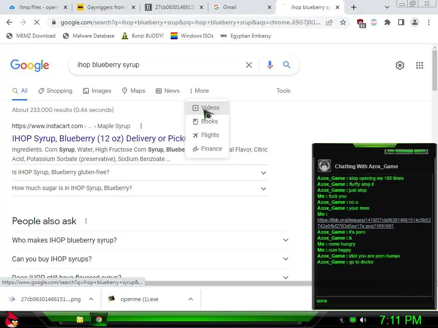Open three-dot options next to Instacart result

pos(141,126)
